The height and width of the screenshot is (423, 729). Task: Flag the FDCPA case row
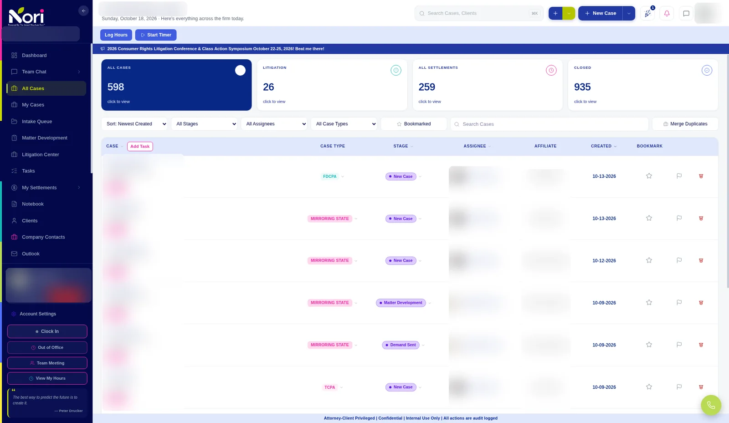(679, 176)
